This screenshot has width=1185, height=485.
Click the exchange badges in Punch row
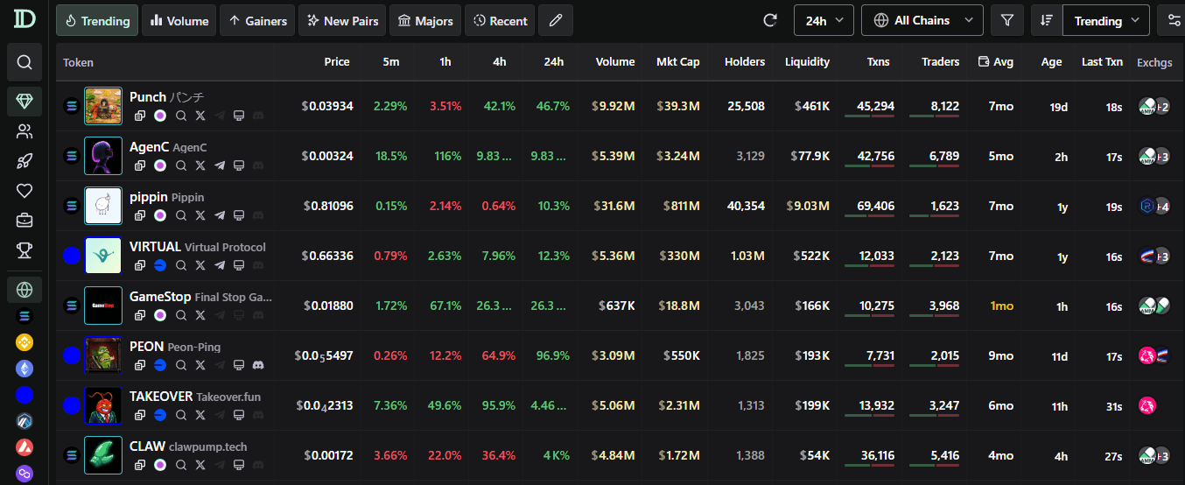1153,107
